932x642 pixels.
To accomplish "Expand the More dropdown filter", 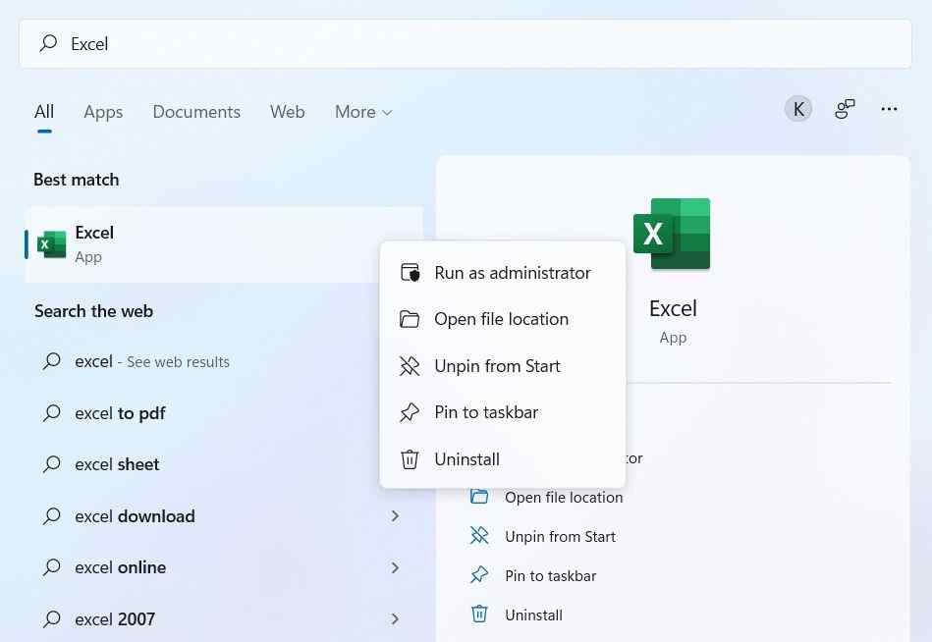I will [363, 112].
